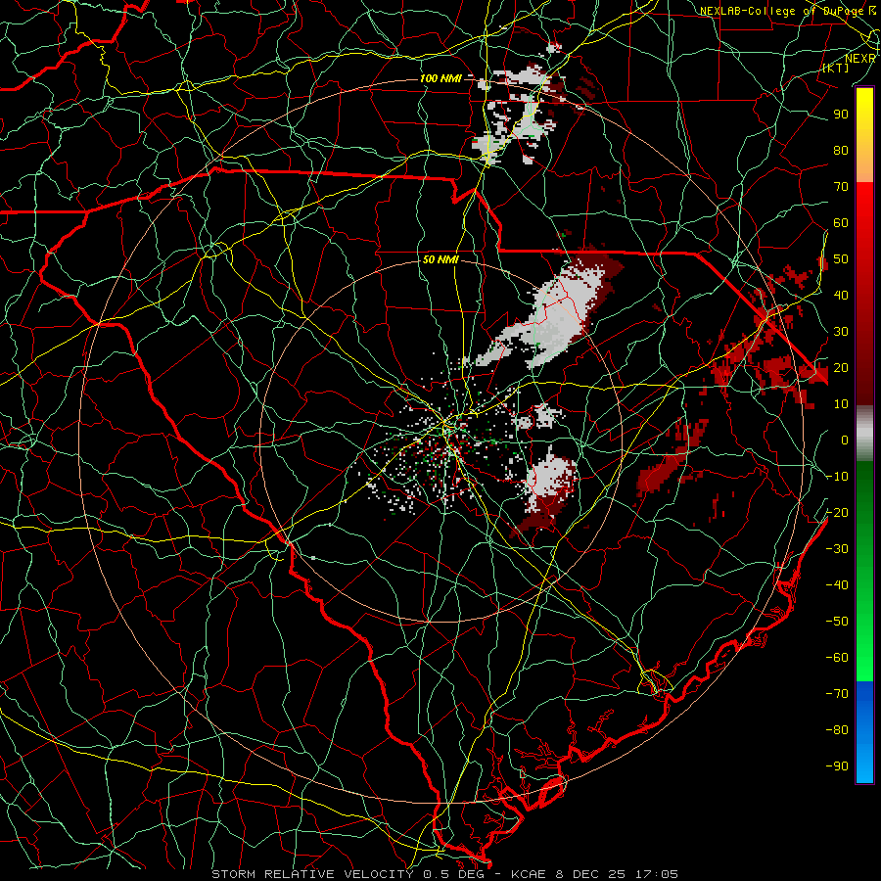Click the '100 NMI' range ring label

tap(440, 78)
